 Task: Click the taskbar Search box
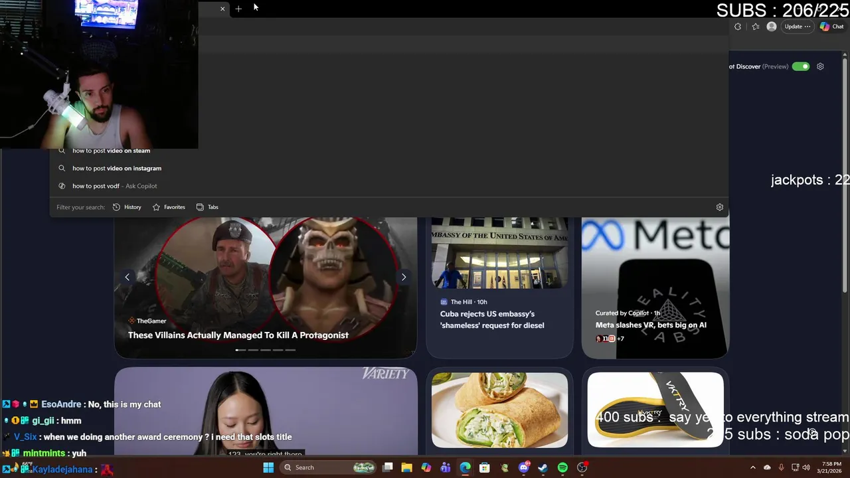pyautogui.click(x=329, y=467)
